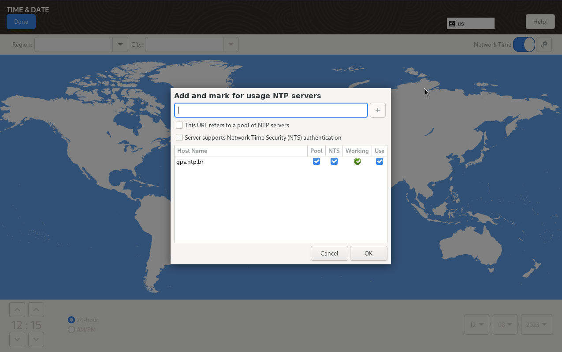Toggle the Network Time switch
This screenshot has height=352, width=562.
(x=524, y=44)
